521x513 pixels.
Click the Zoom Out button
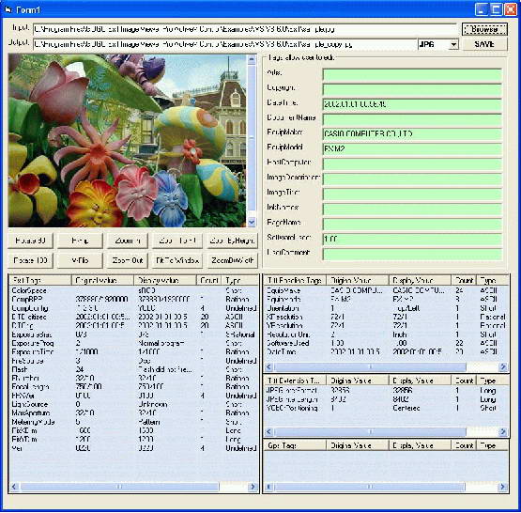pos(128,260)
